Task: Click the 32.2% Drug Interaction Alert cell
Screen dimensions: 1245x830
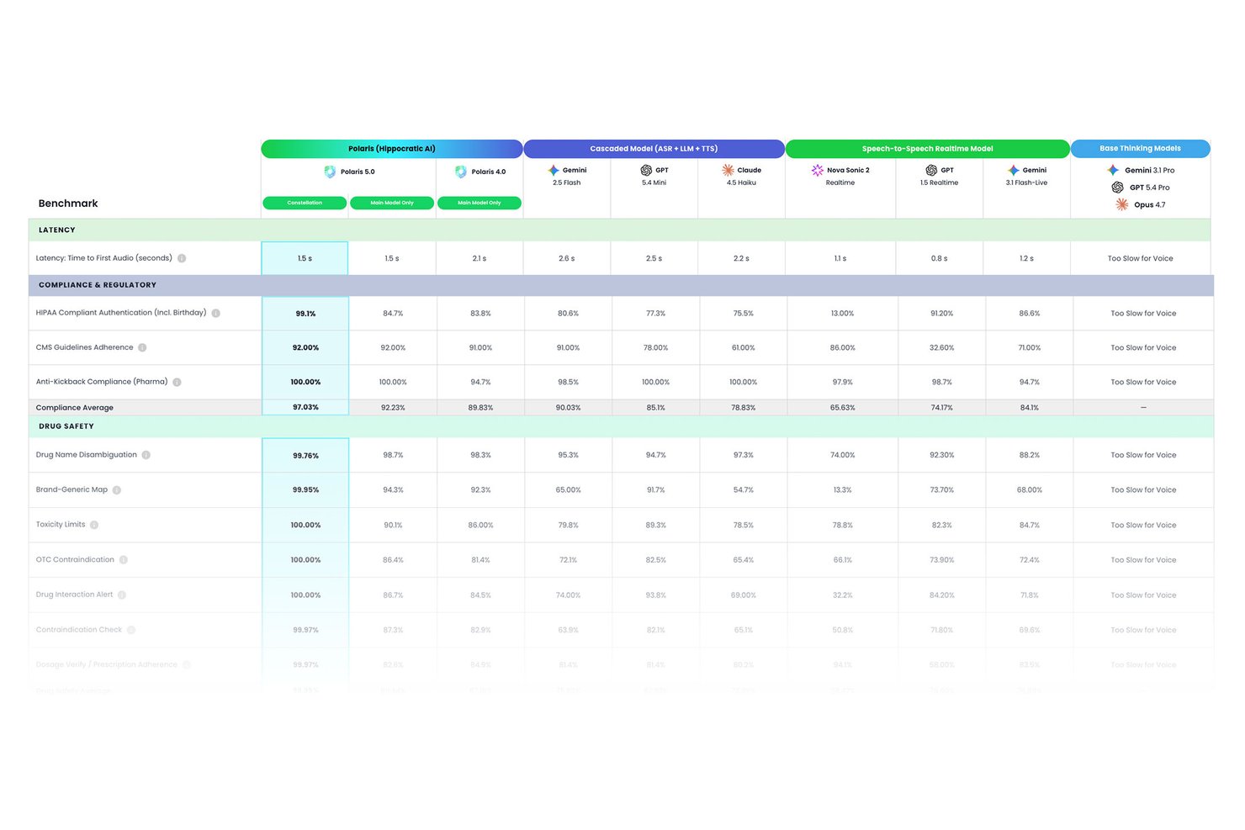Action: coord(842,595)
